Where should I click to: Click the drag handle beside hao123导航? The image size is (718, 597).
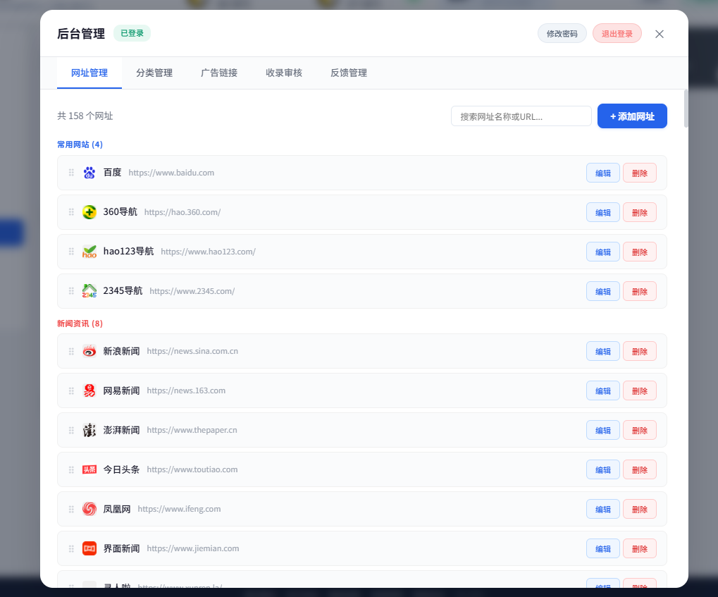[71, 252]
